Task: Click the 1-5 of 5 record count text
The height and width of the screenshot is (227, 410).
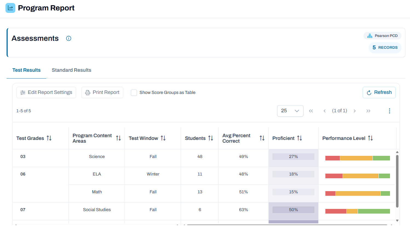Action: 24,111
